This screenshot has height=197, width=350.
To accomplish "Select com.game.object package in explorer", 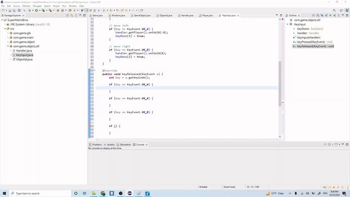I will click(x=24, y=42).
